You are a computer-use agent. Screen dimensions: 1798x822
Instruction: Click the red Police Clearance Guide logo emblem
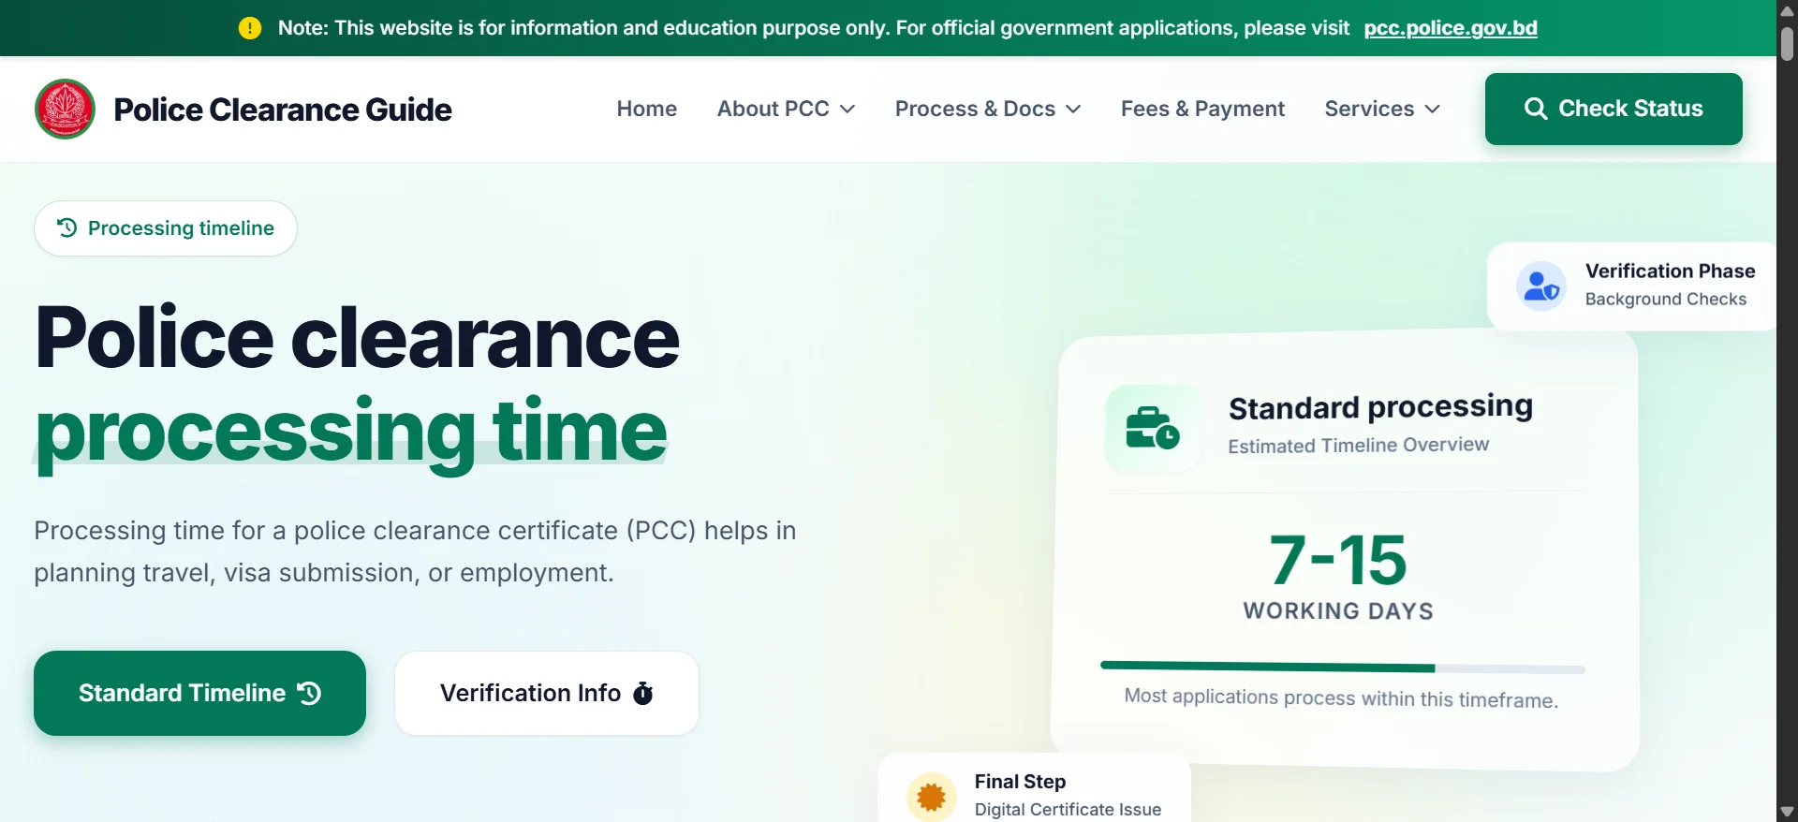pyautogui.click(x=65, y=109)
